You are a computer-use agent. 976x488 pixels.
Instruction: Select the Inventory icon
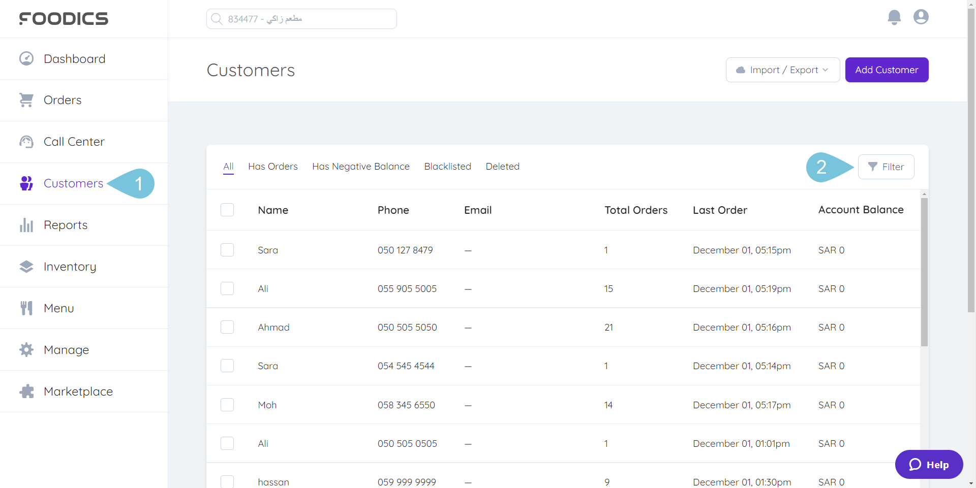25,266
